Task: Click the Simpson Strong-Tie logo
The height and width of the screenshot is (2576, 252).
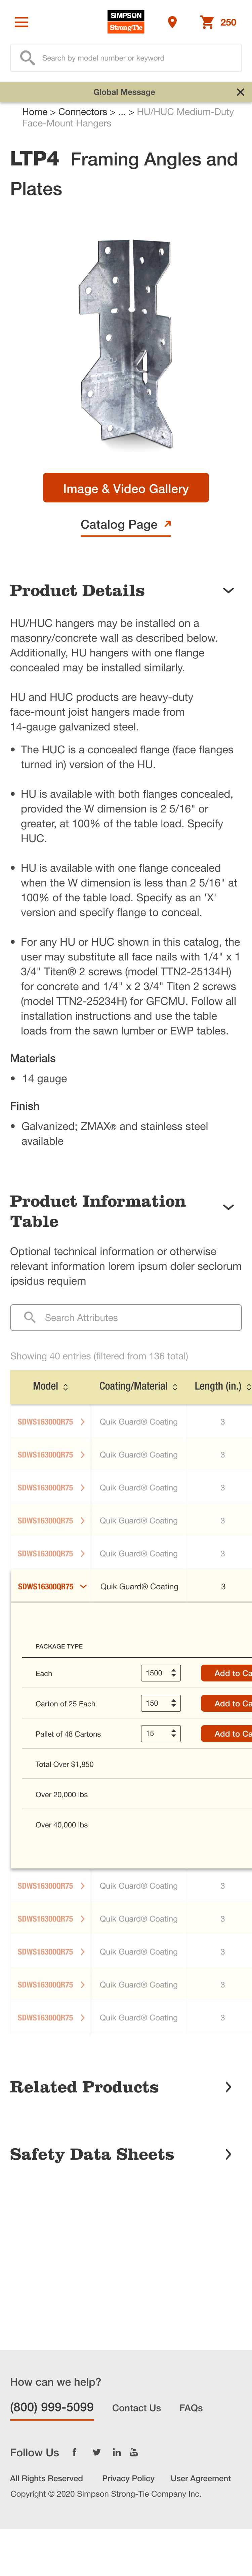Action: (126, 22)
